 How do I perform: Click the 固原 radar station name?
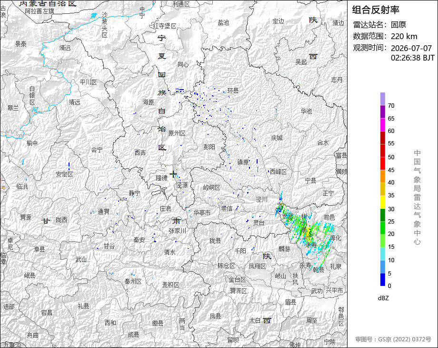point(398,25)
